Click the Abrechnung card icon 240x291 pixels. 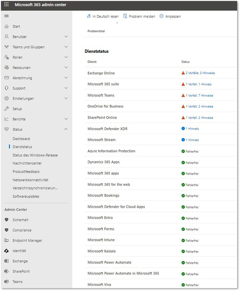coord(7,78)
